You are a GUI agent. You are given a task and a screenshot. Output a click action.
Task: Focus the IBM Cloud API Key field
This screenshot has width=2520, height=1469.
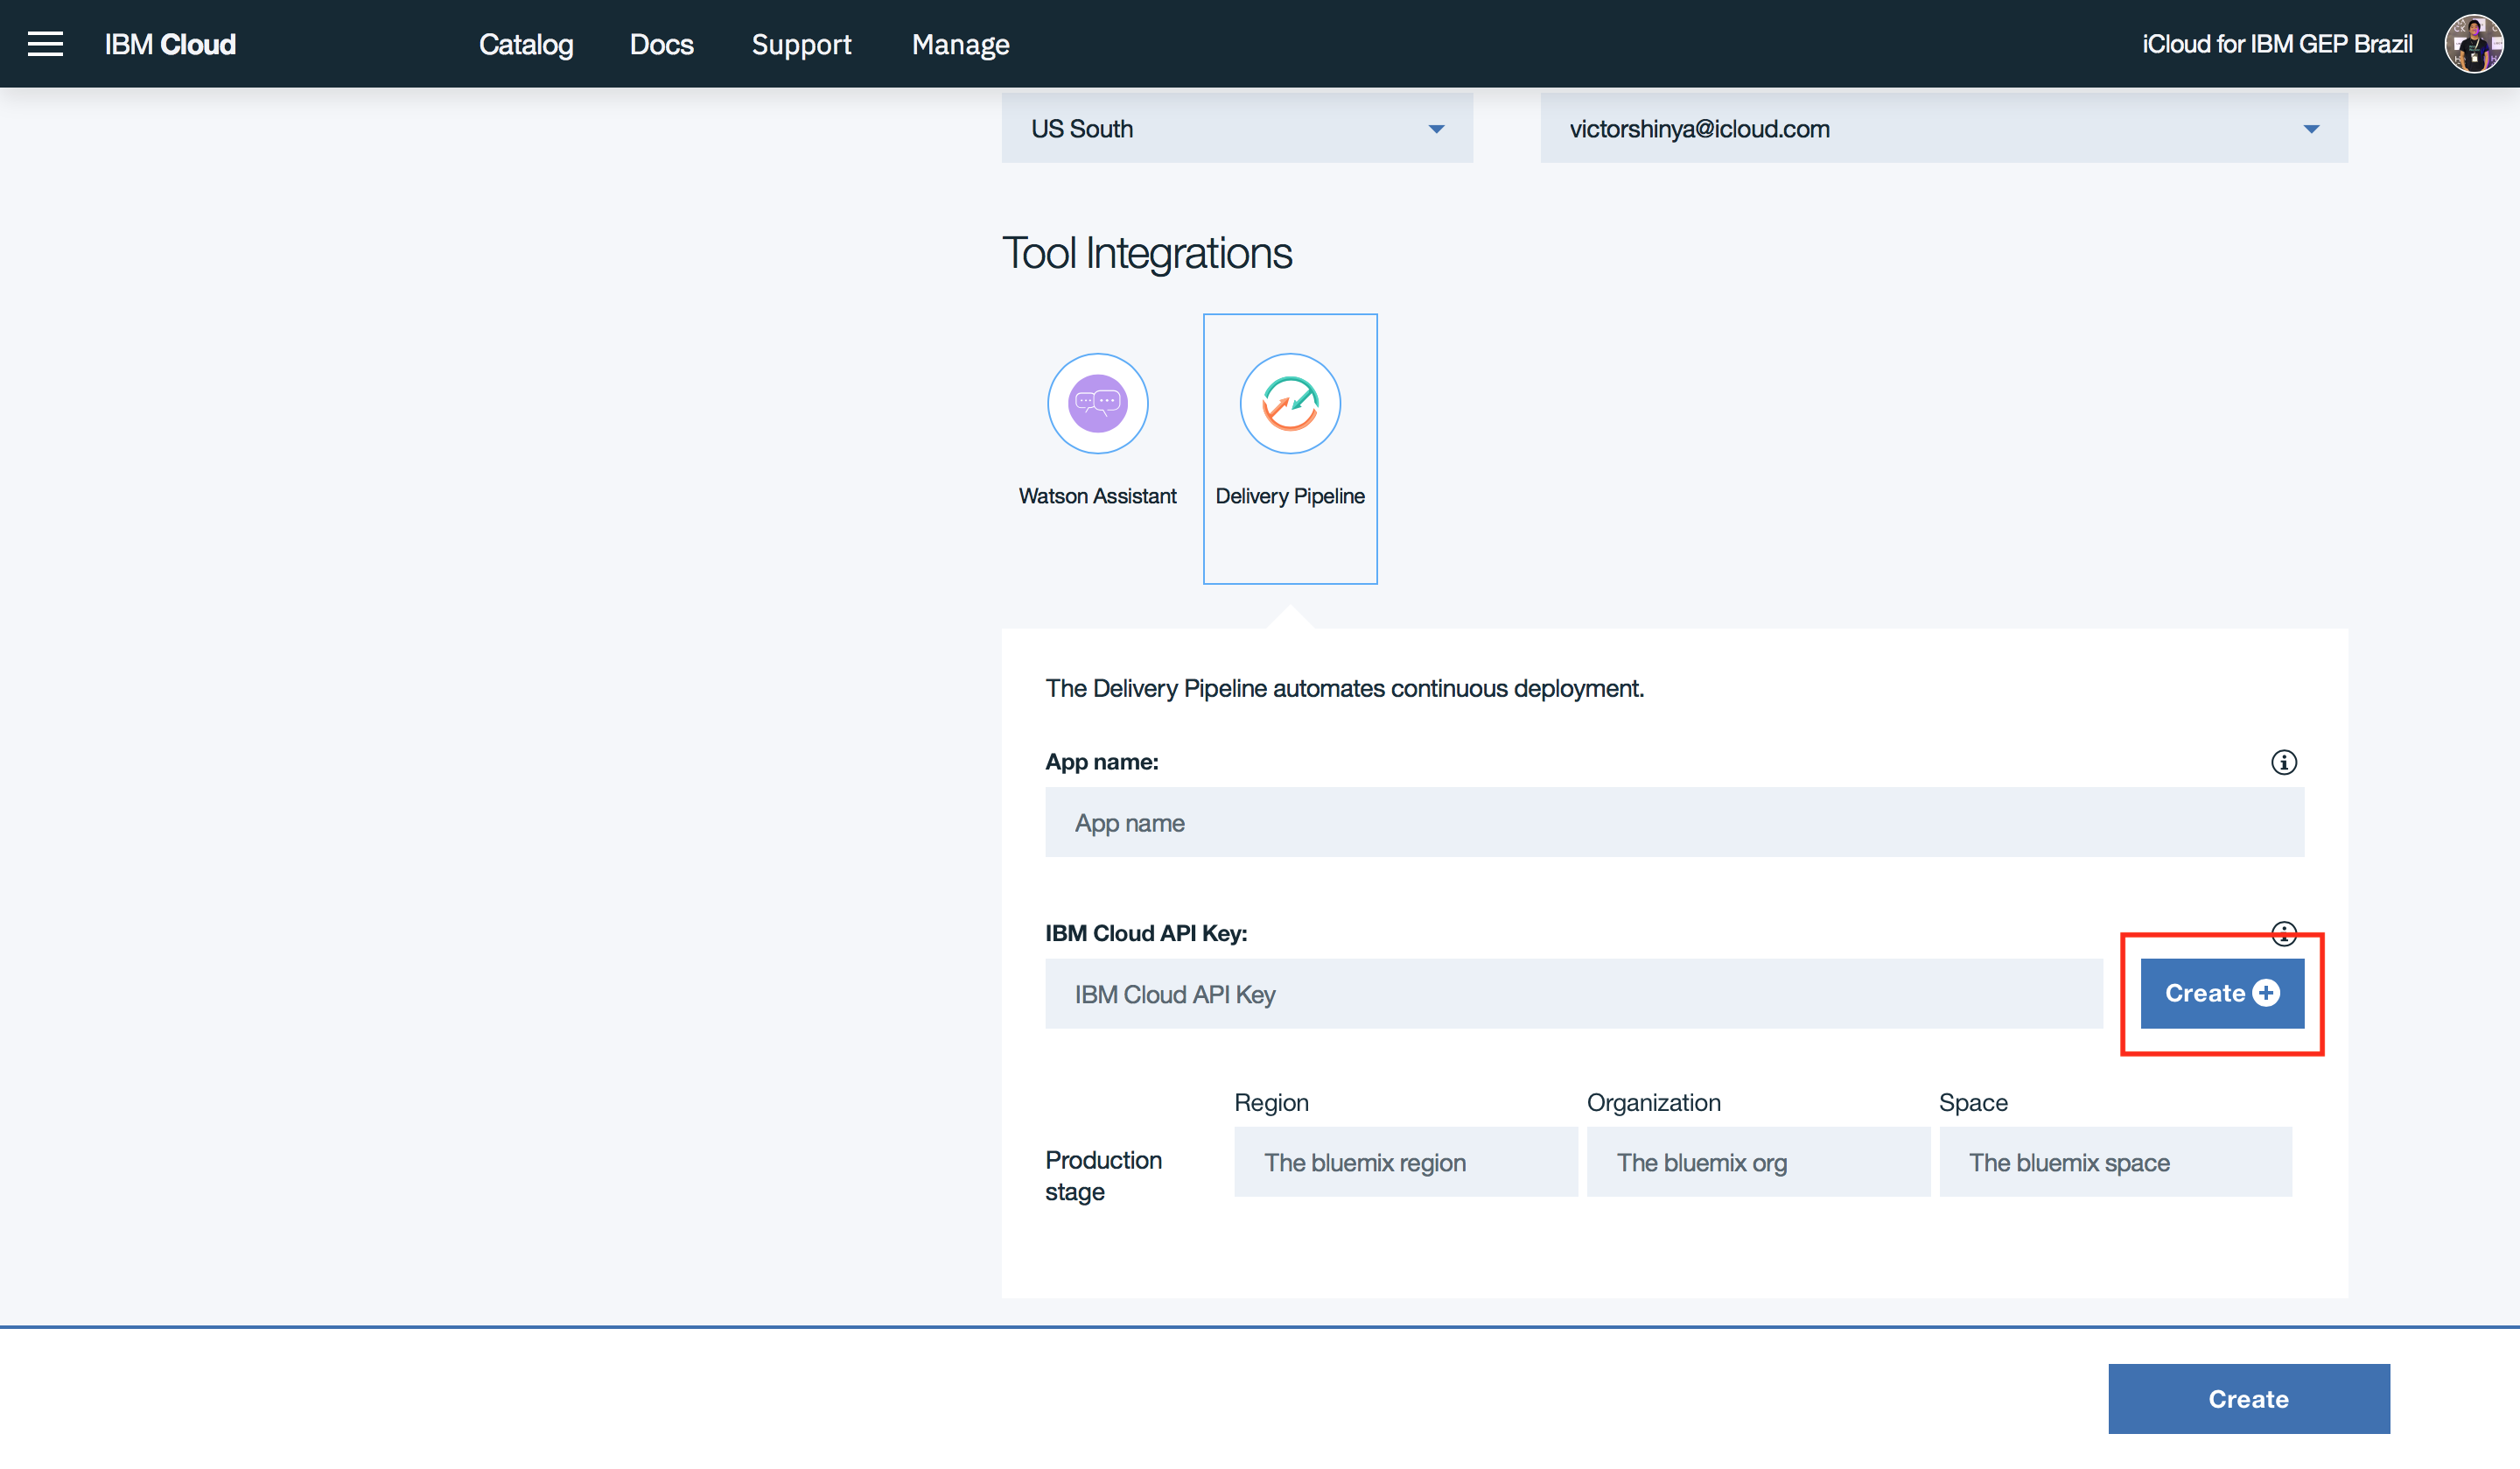[1573, 994]
